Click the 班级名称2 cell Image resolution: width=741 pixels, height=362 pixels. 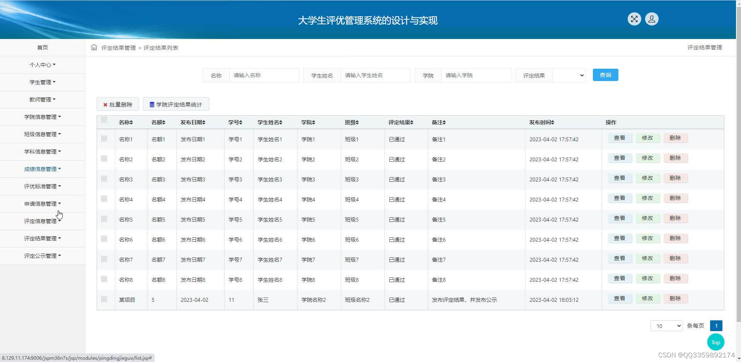[357, 300]
